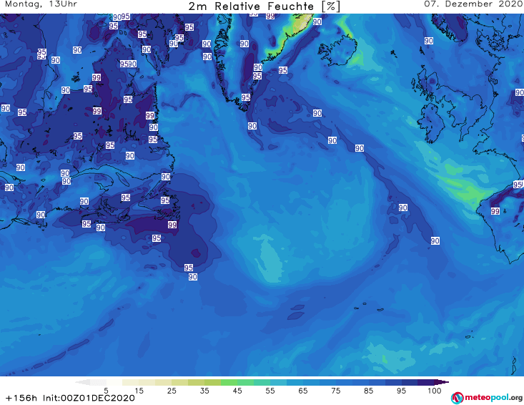Click the '85' value on the color scale
The image size is (524, 405).
coord(368,390)
